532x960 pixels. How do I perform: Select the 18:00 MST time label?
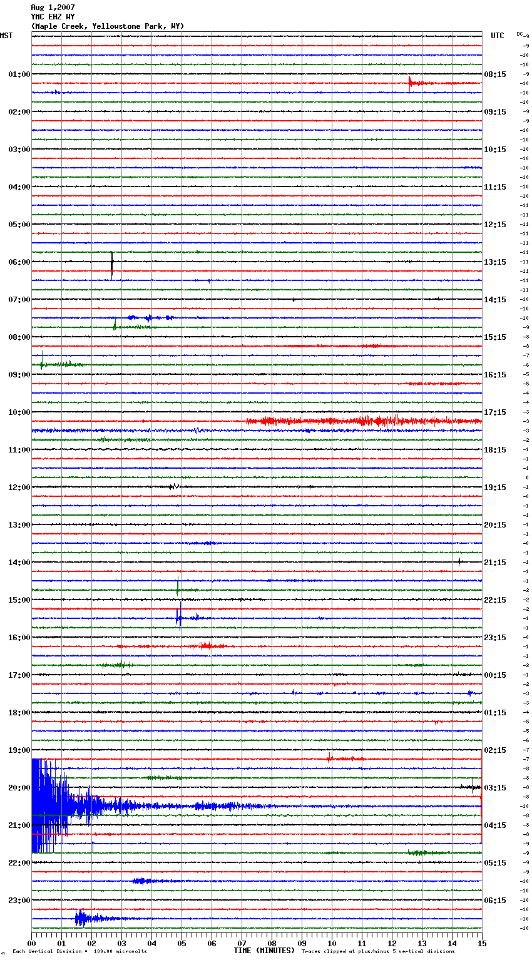click(19, 713)
